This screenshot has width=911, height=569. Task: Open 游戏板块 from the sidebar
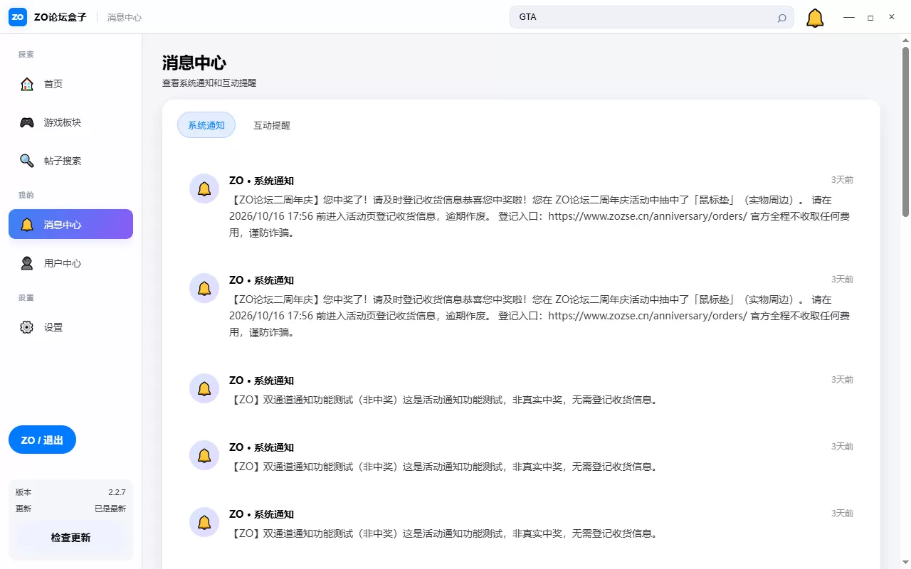pos(70,122)
